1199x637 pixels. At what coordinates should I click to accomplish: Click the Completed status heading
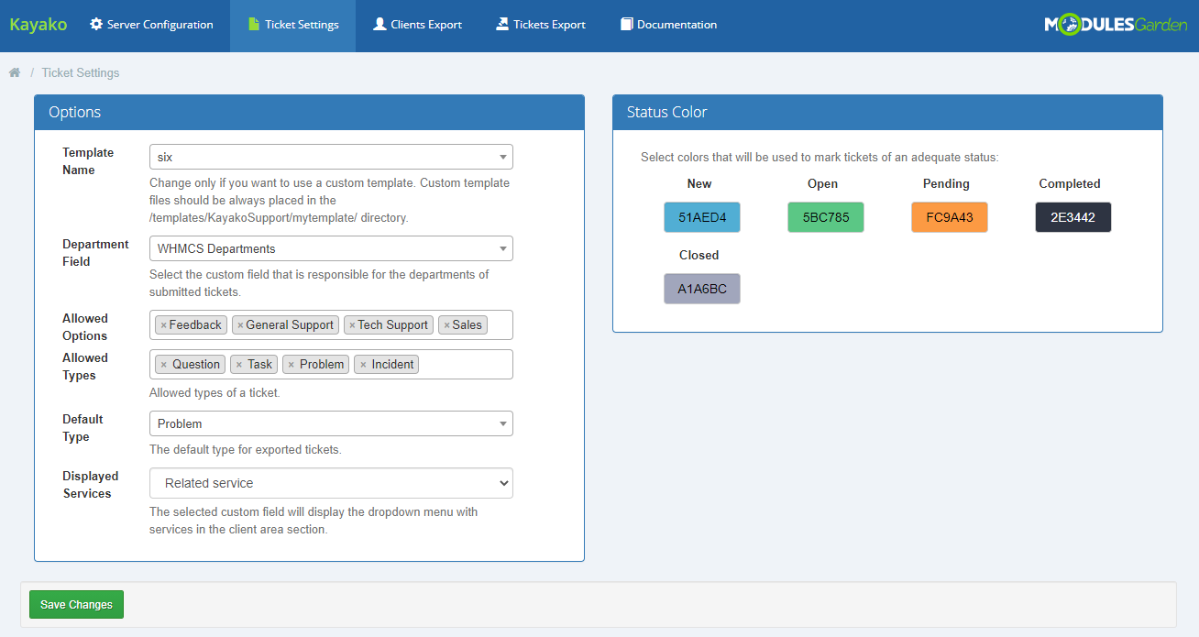(x=1070, y=184)
